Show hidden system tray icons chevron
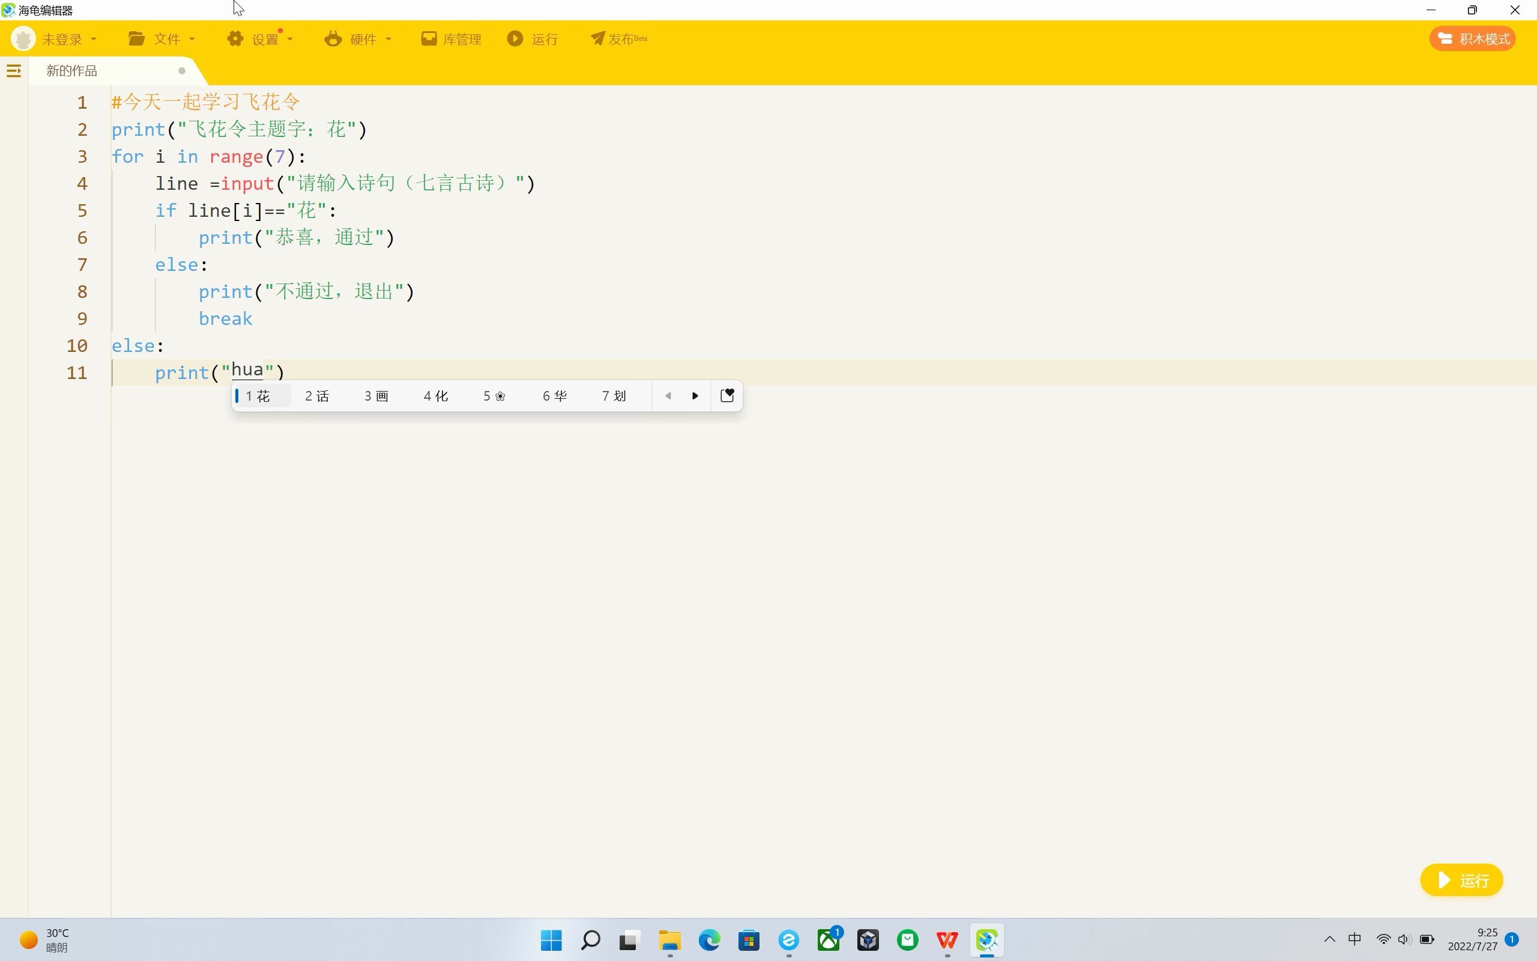The image size is (1537, 961). (x=1329, y=939)
